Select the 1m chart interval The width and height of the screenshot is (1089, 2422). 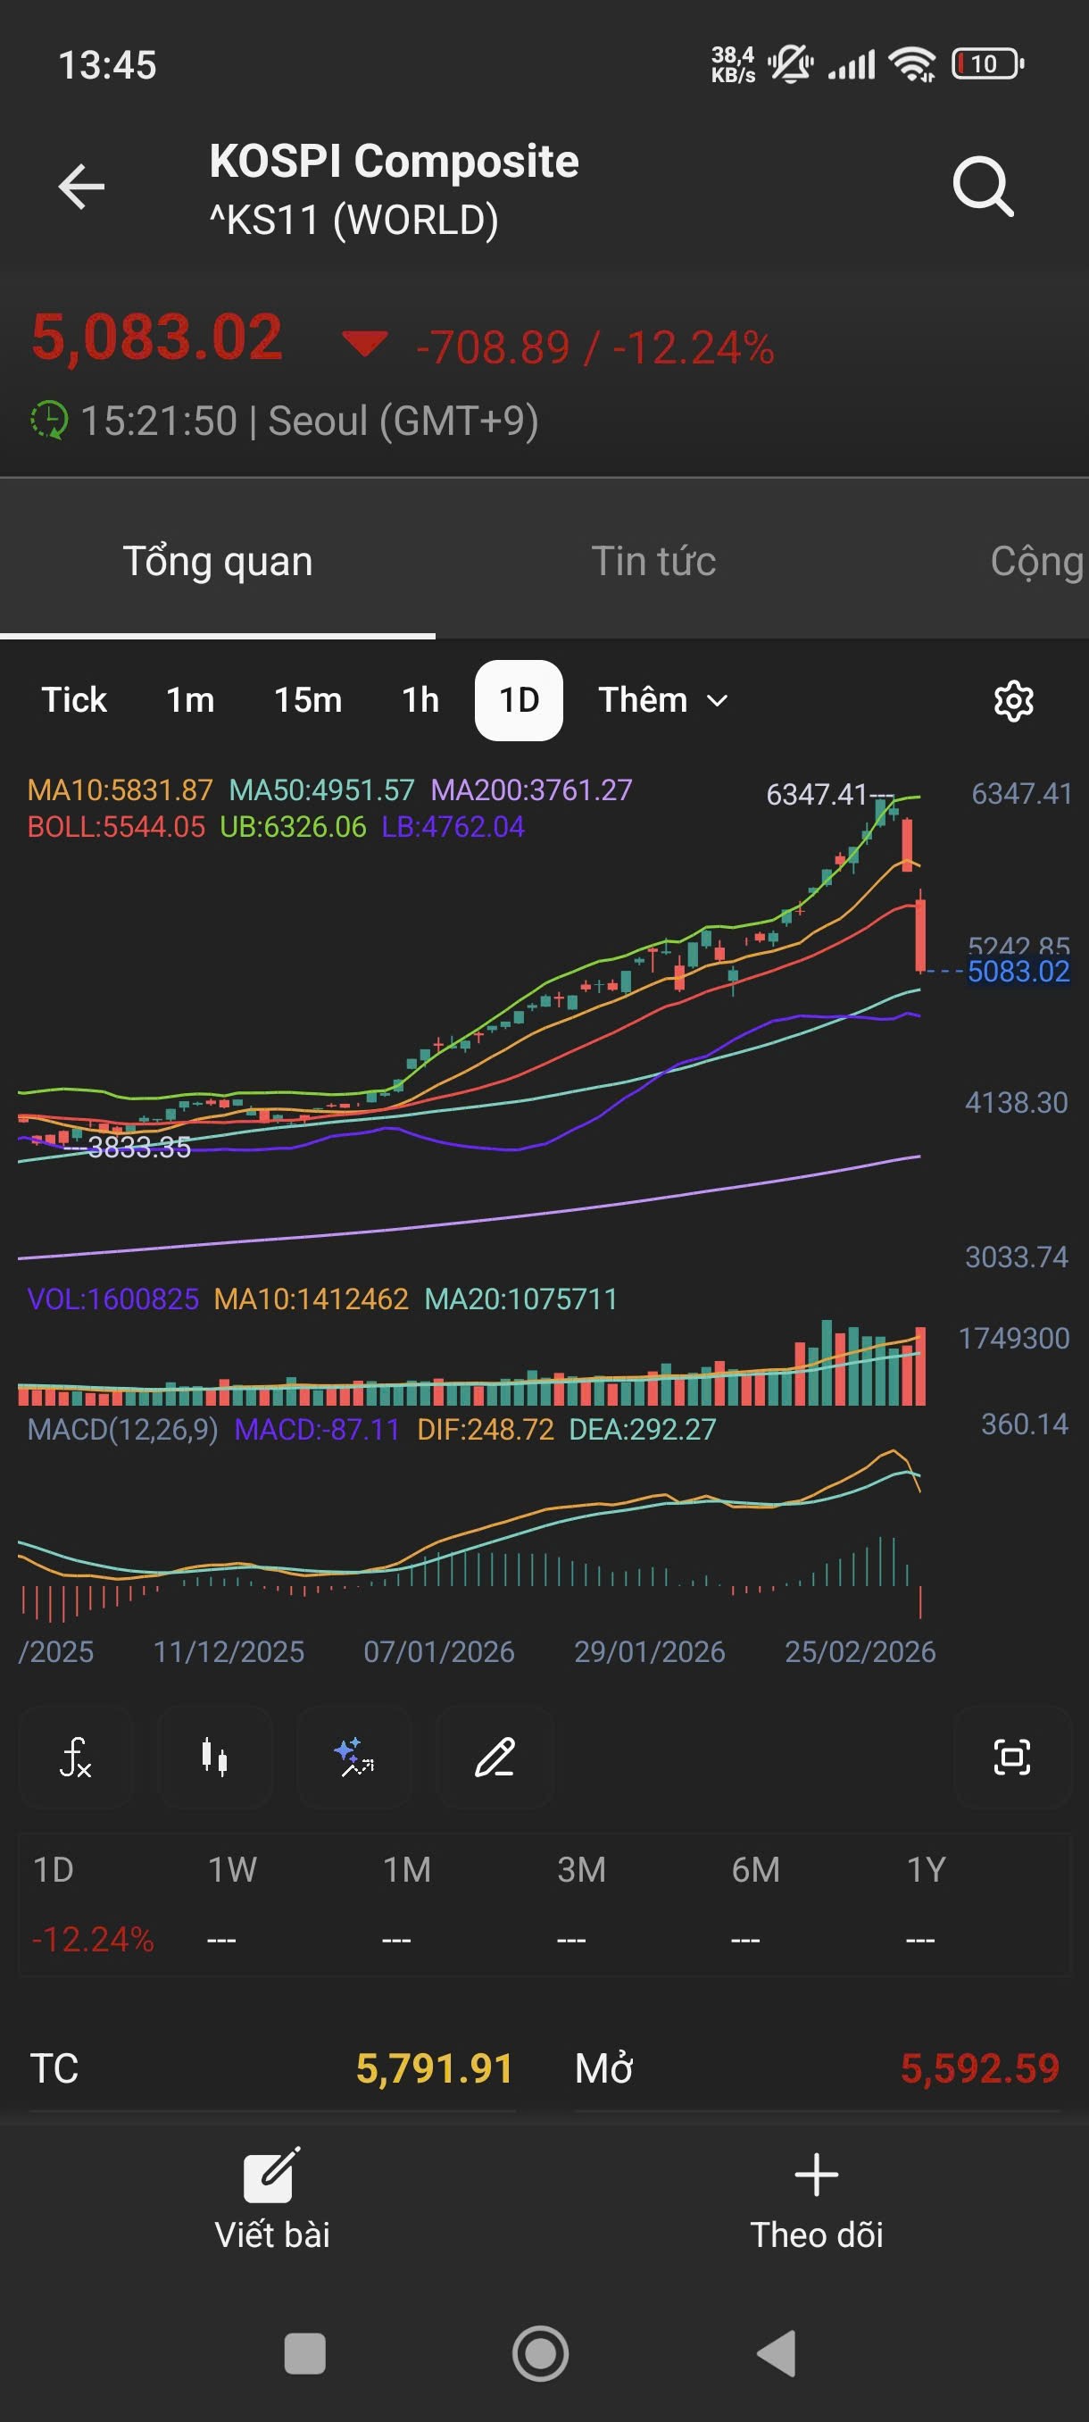[190, 700]
